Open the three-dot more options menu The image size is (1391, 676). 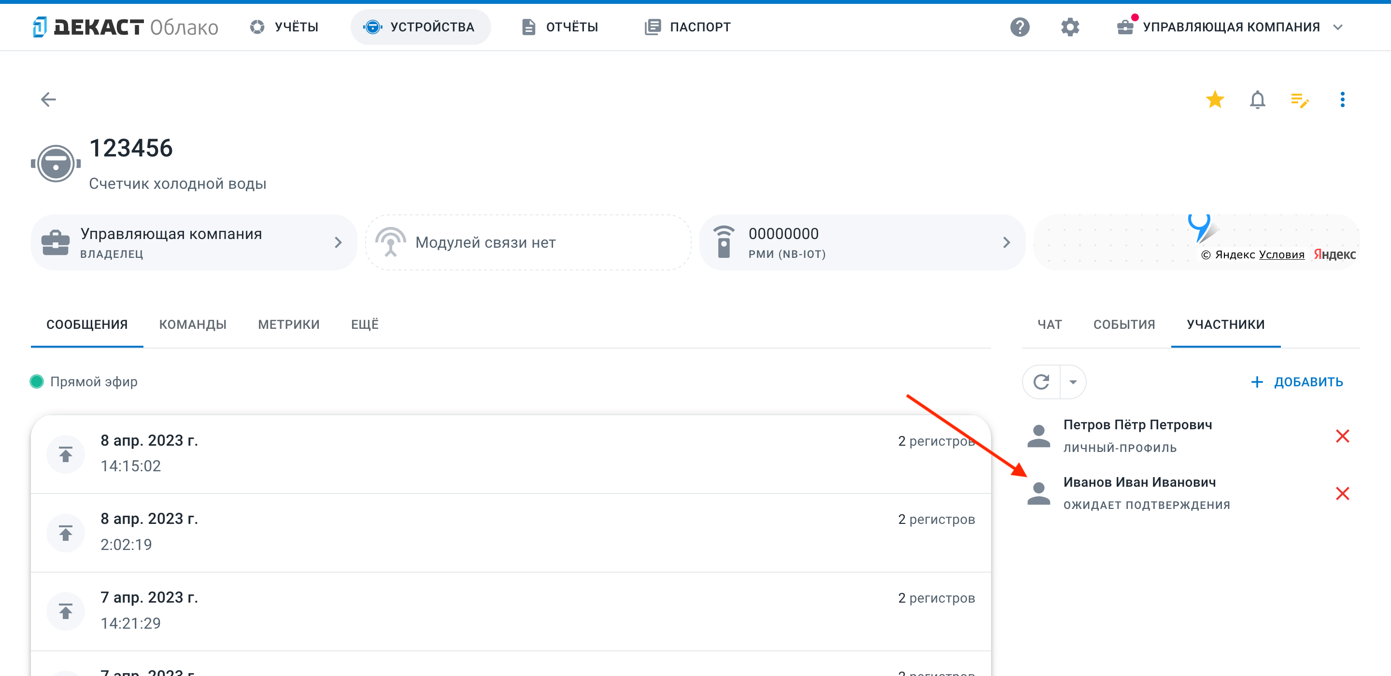point(1342,99)
